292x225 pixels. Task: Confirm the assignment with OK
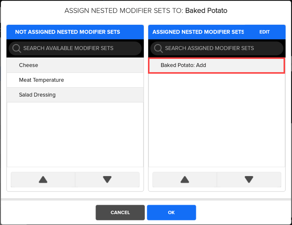[171, 213]
